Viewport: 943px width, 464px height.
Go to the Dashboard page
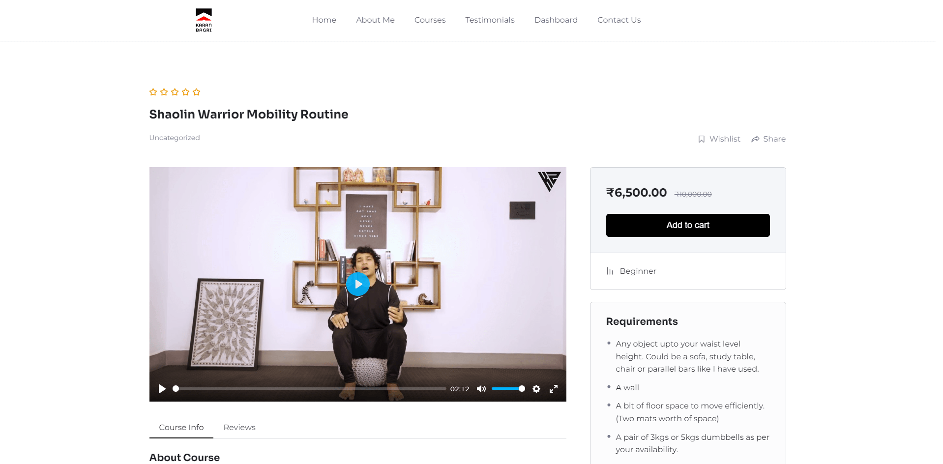(556, 20)
